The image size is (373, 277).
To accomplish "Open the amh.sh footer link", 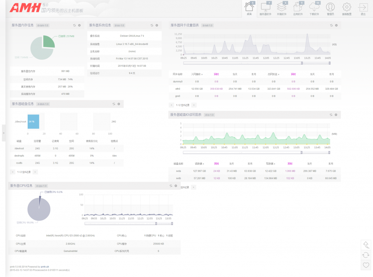I will (x=44, y=267).
